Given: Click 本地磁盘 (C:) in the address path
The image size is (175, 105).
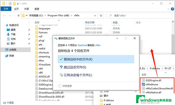Looking at the screenshot, I should pyautogui.click(x=36, y=16).
